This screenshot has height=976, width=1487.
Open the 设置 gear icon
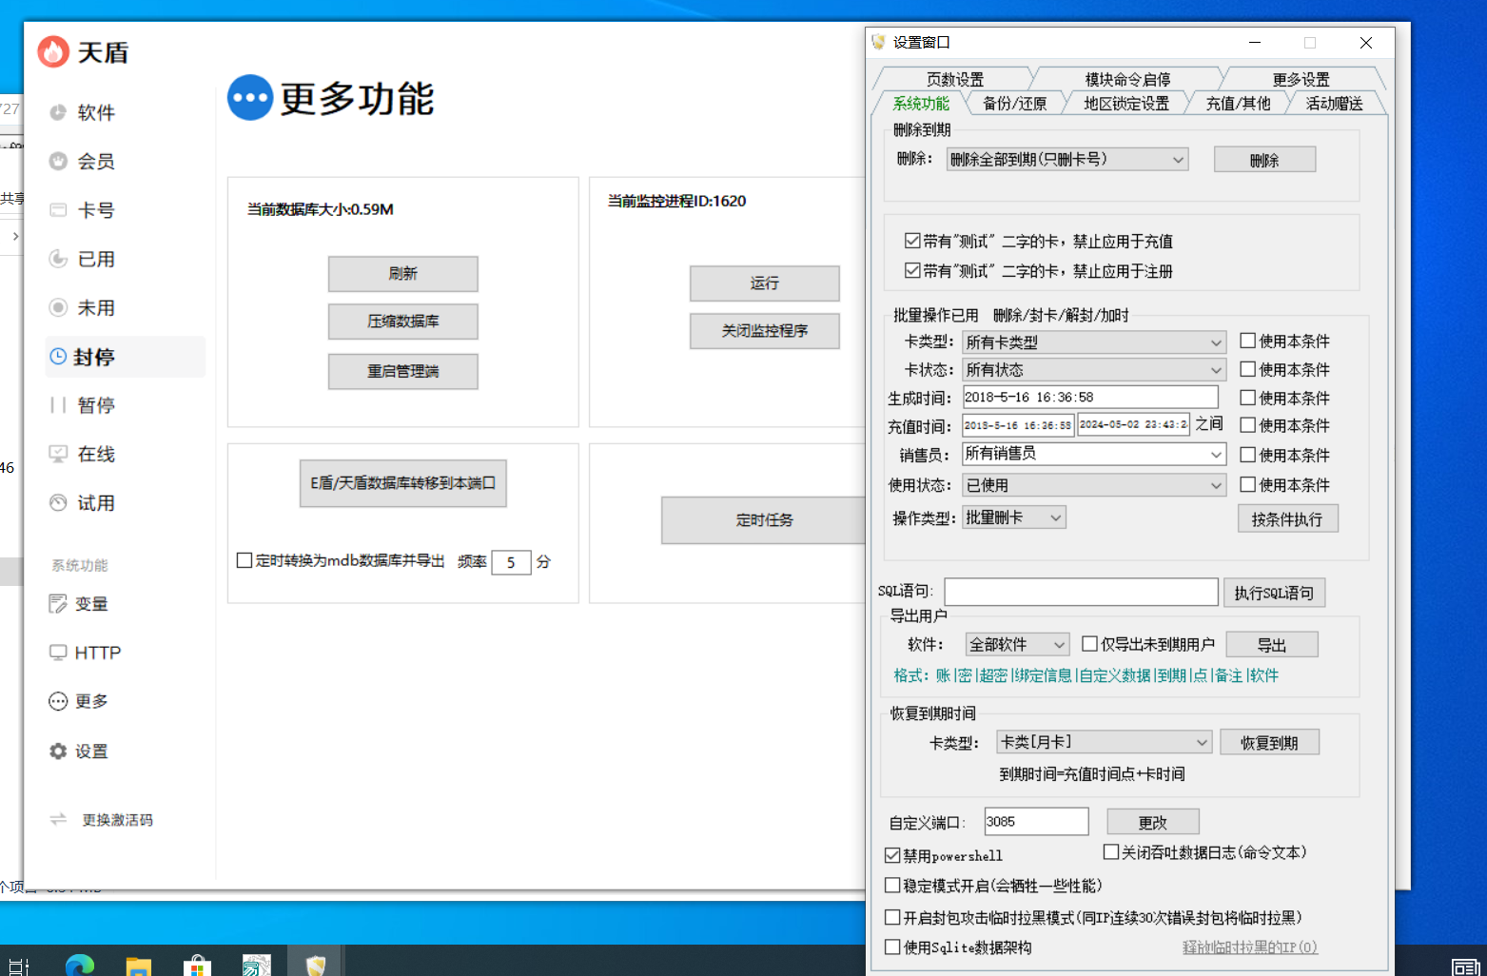[x=58, y=752]
